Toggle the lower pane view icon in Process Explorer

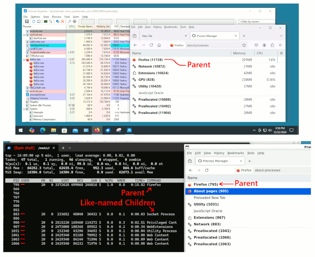tap(39, 22)
